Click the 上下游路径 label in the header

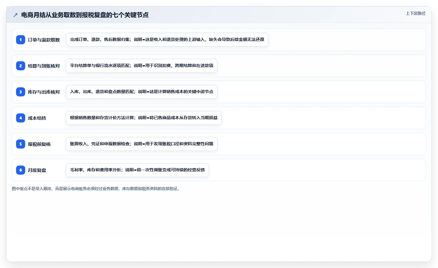coord(416,13)
